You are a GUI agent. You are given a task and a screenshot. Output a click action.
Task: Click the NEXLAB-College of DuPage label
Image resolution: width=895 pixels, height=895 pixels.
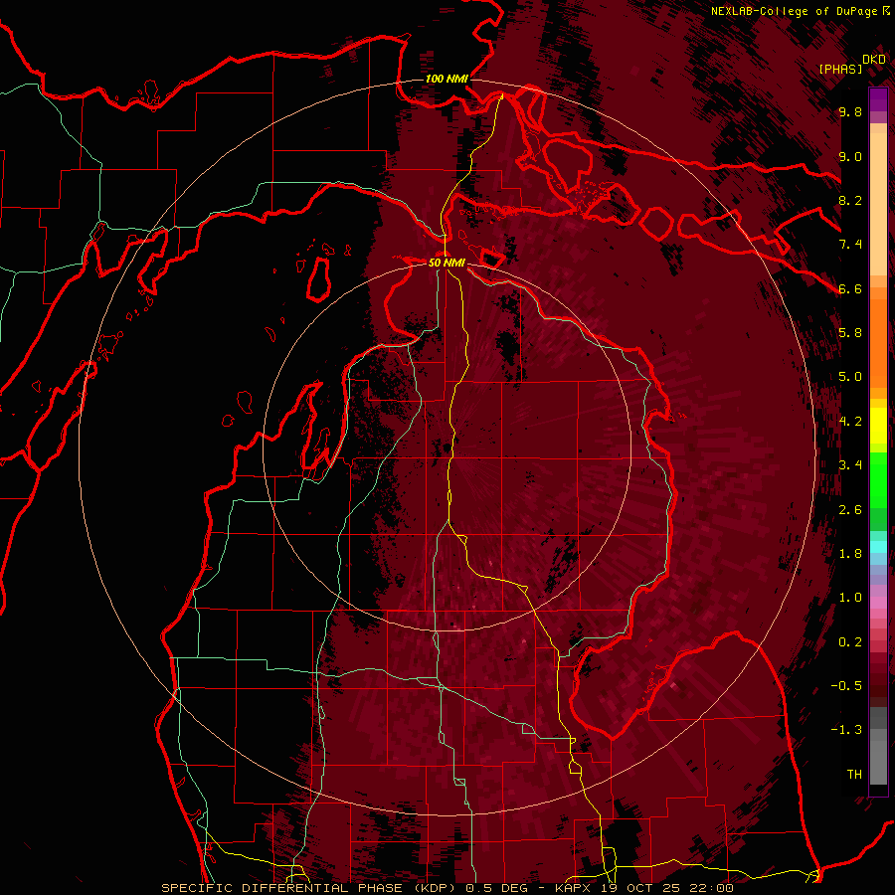click(796, 11)
